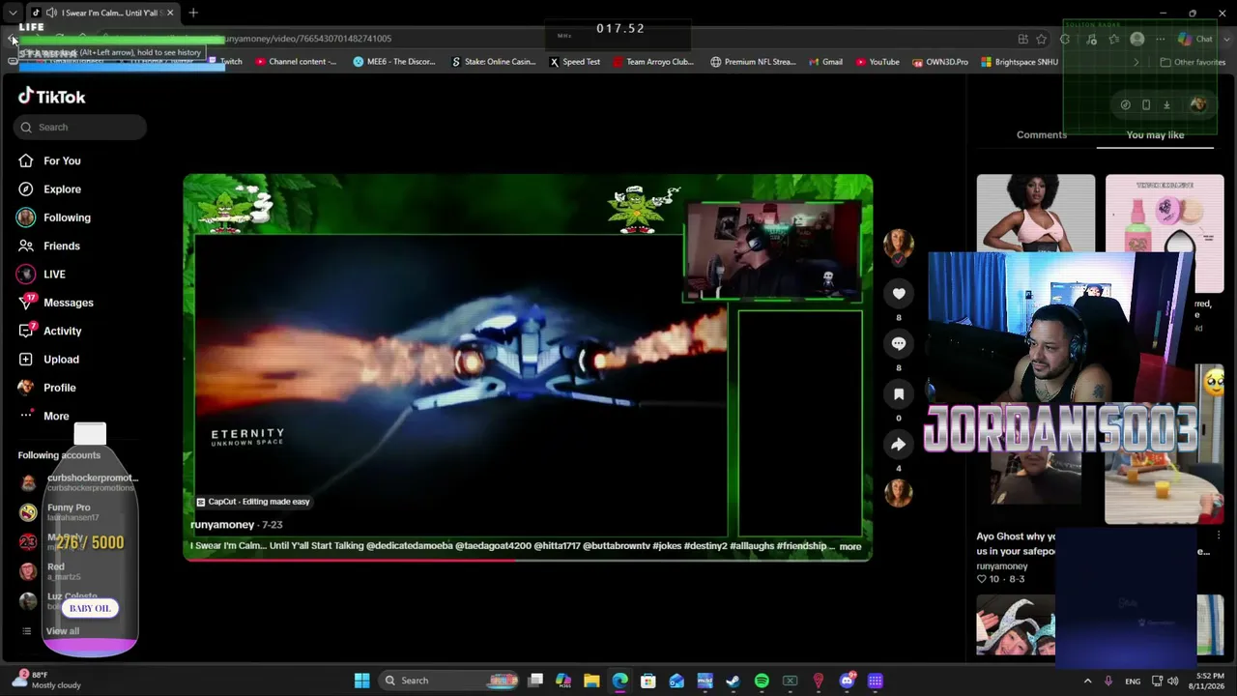Open the Speed Test bookmark
This screenshot has height=696, width=1237.
575,62
